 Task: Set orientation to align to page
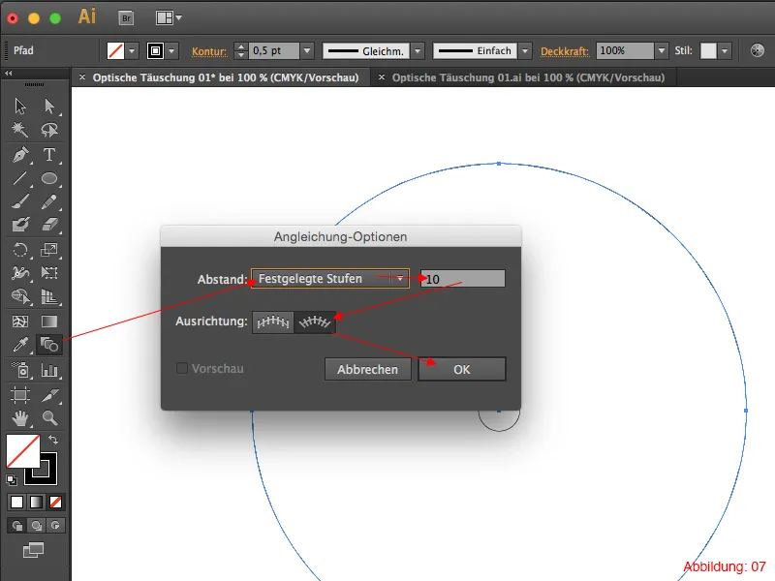[273, 322]
